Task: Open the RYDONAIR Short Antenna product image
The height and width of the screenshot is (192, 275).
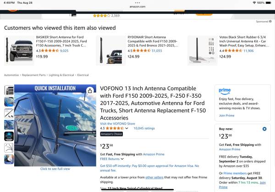Action: pos(111,50)
